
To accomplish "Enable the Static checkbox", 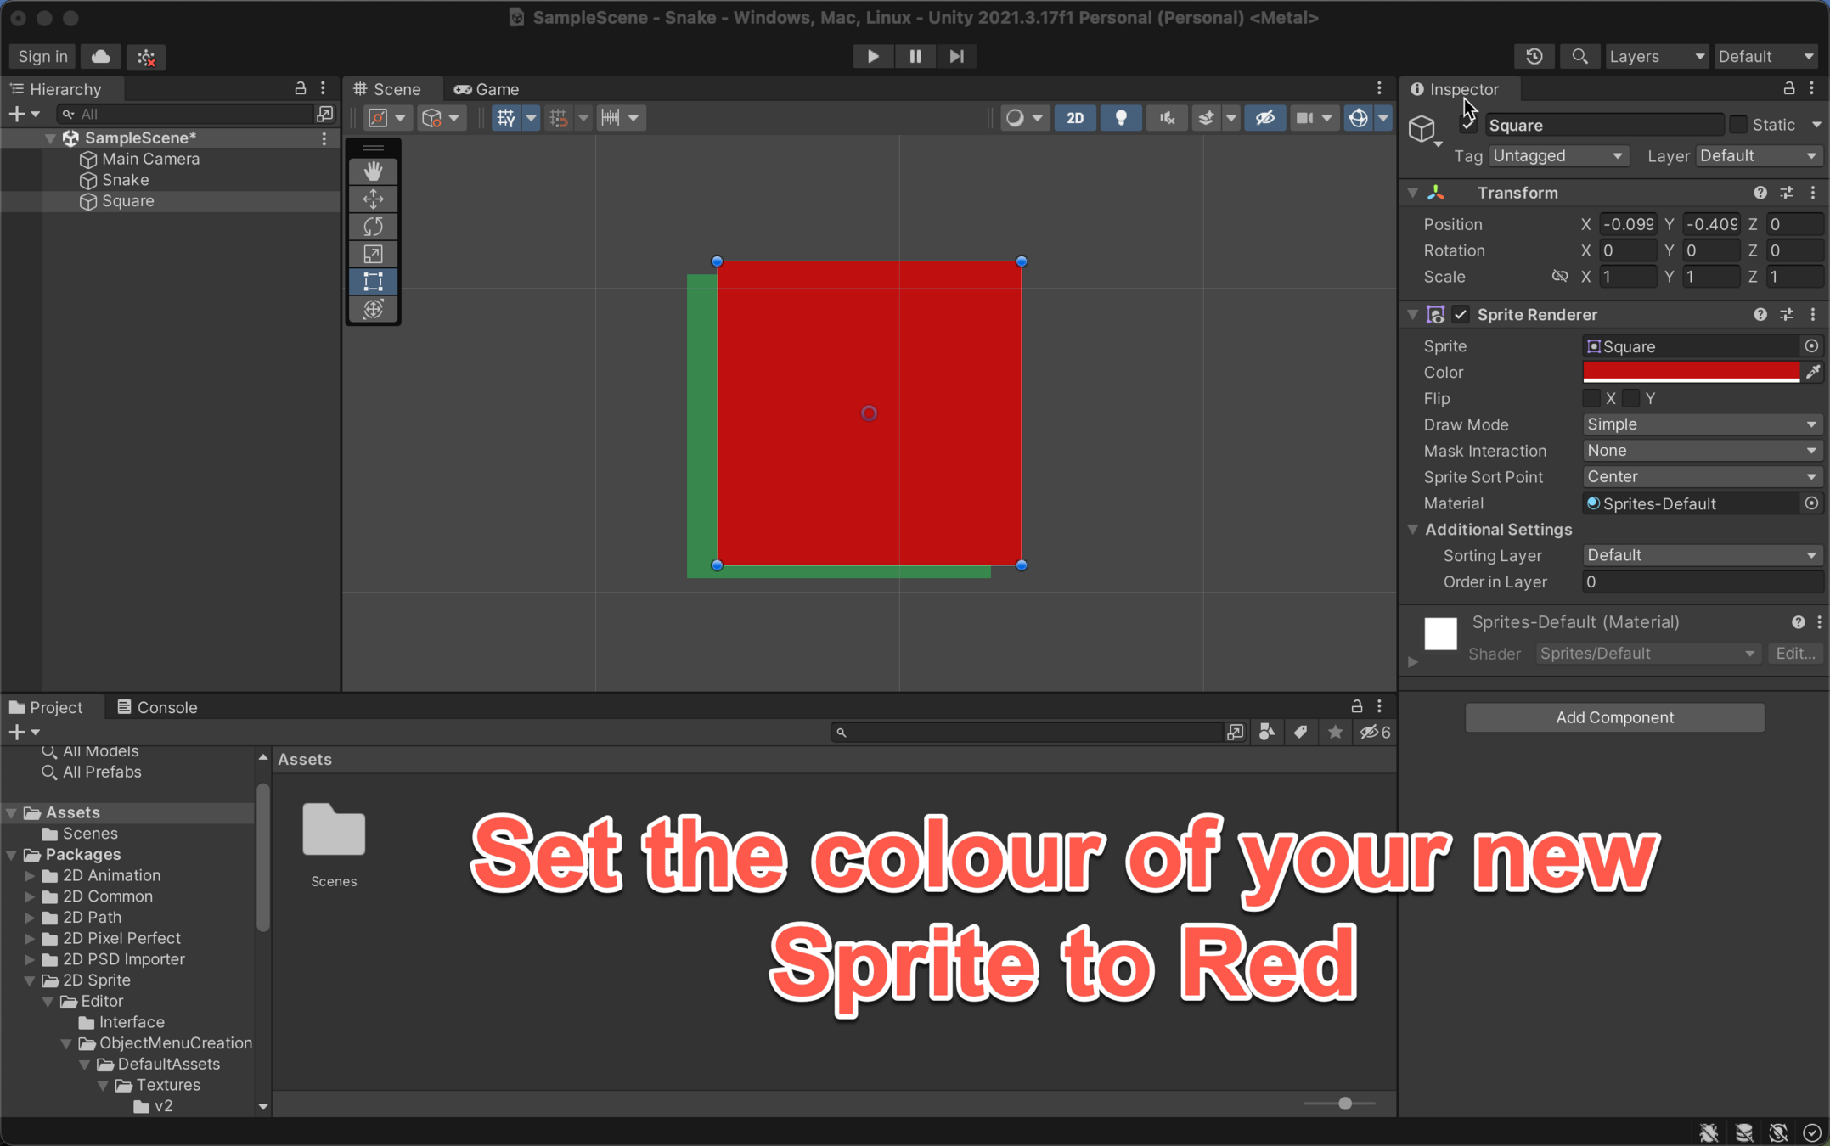I will click(1738, 125).
